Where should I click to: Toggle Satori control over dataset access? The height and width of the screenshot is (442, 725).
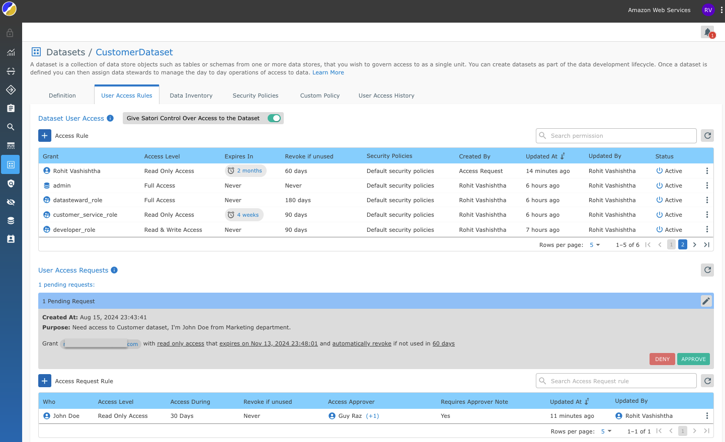point(274,118)
